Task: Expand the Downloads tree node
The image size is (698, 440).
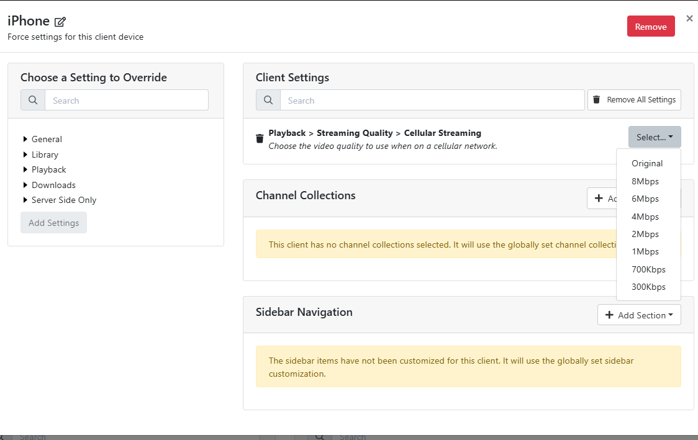Action: click(x=25, y=185)
